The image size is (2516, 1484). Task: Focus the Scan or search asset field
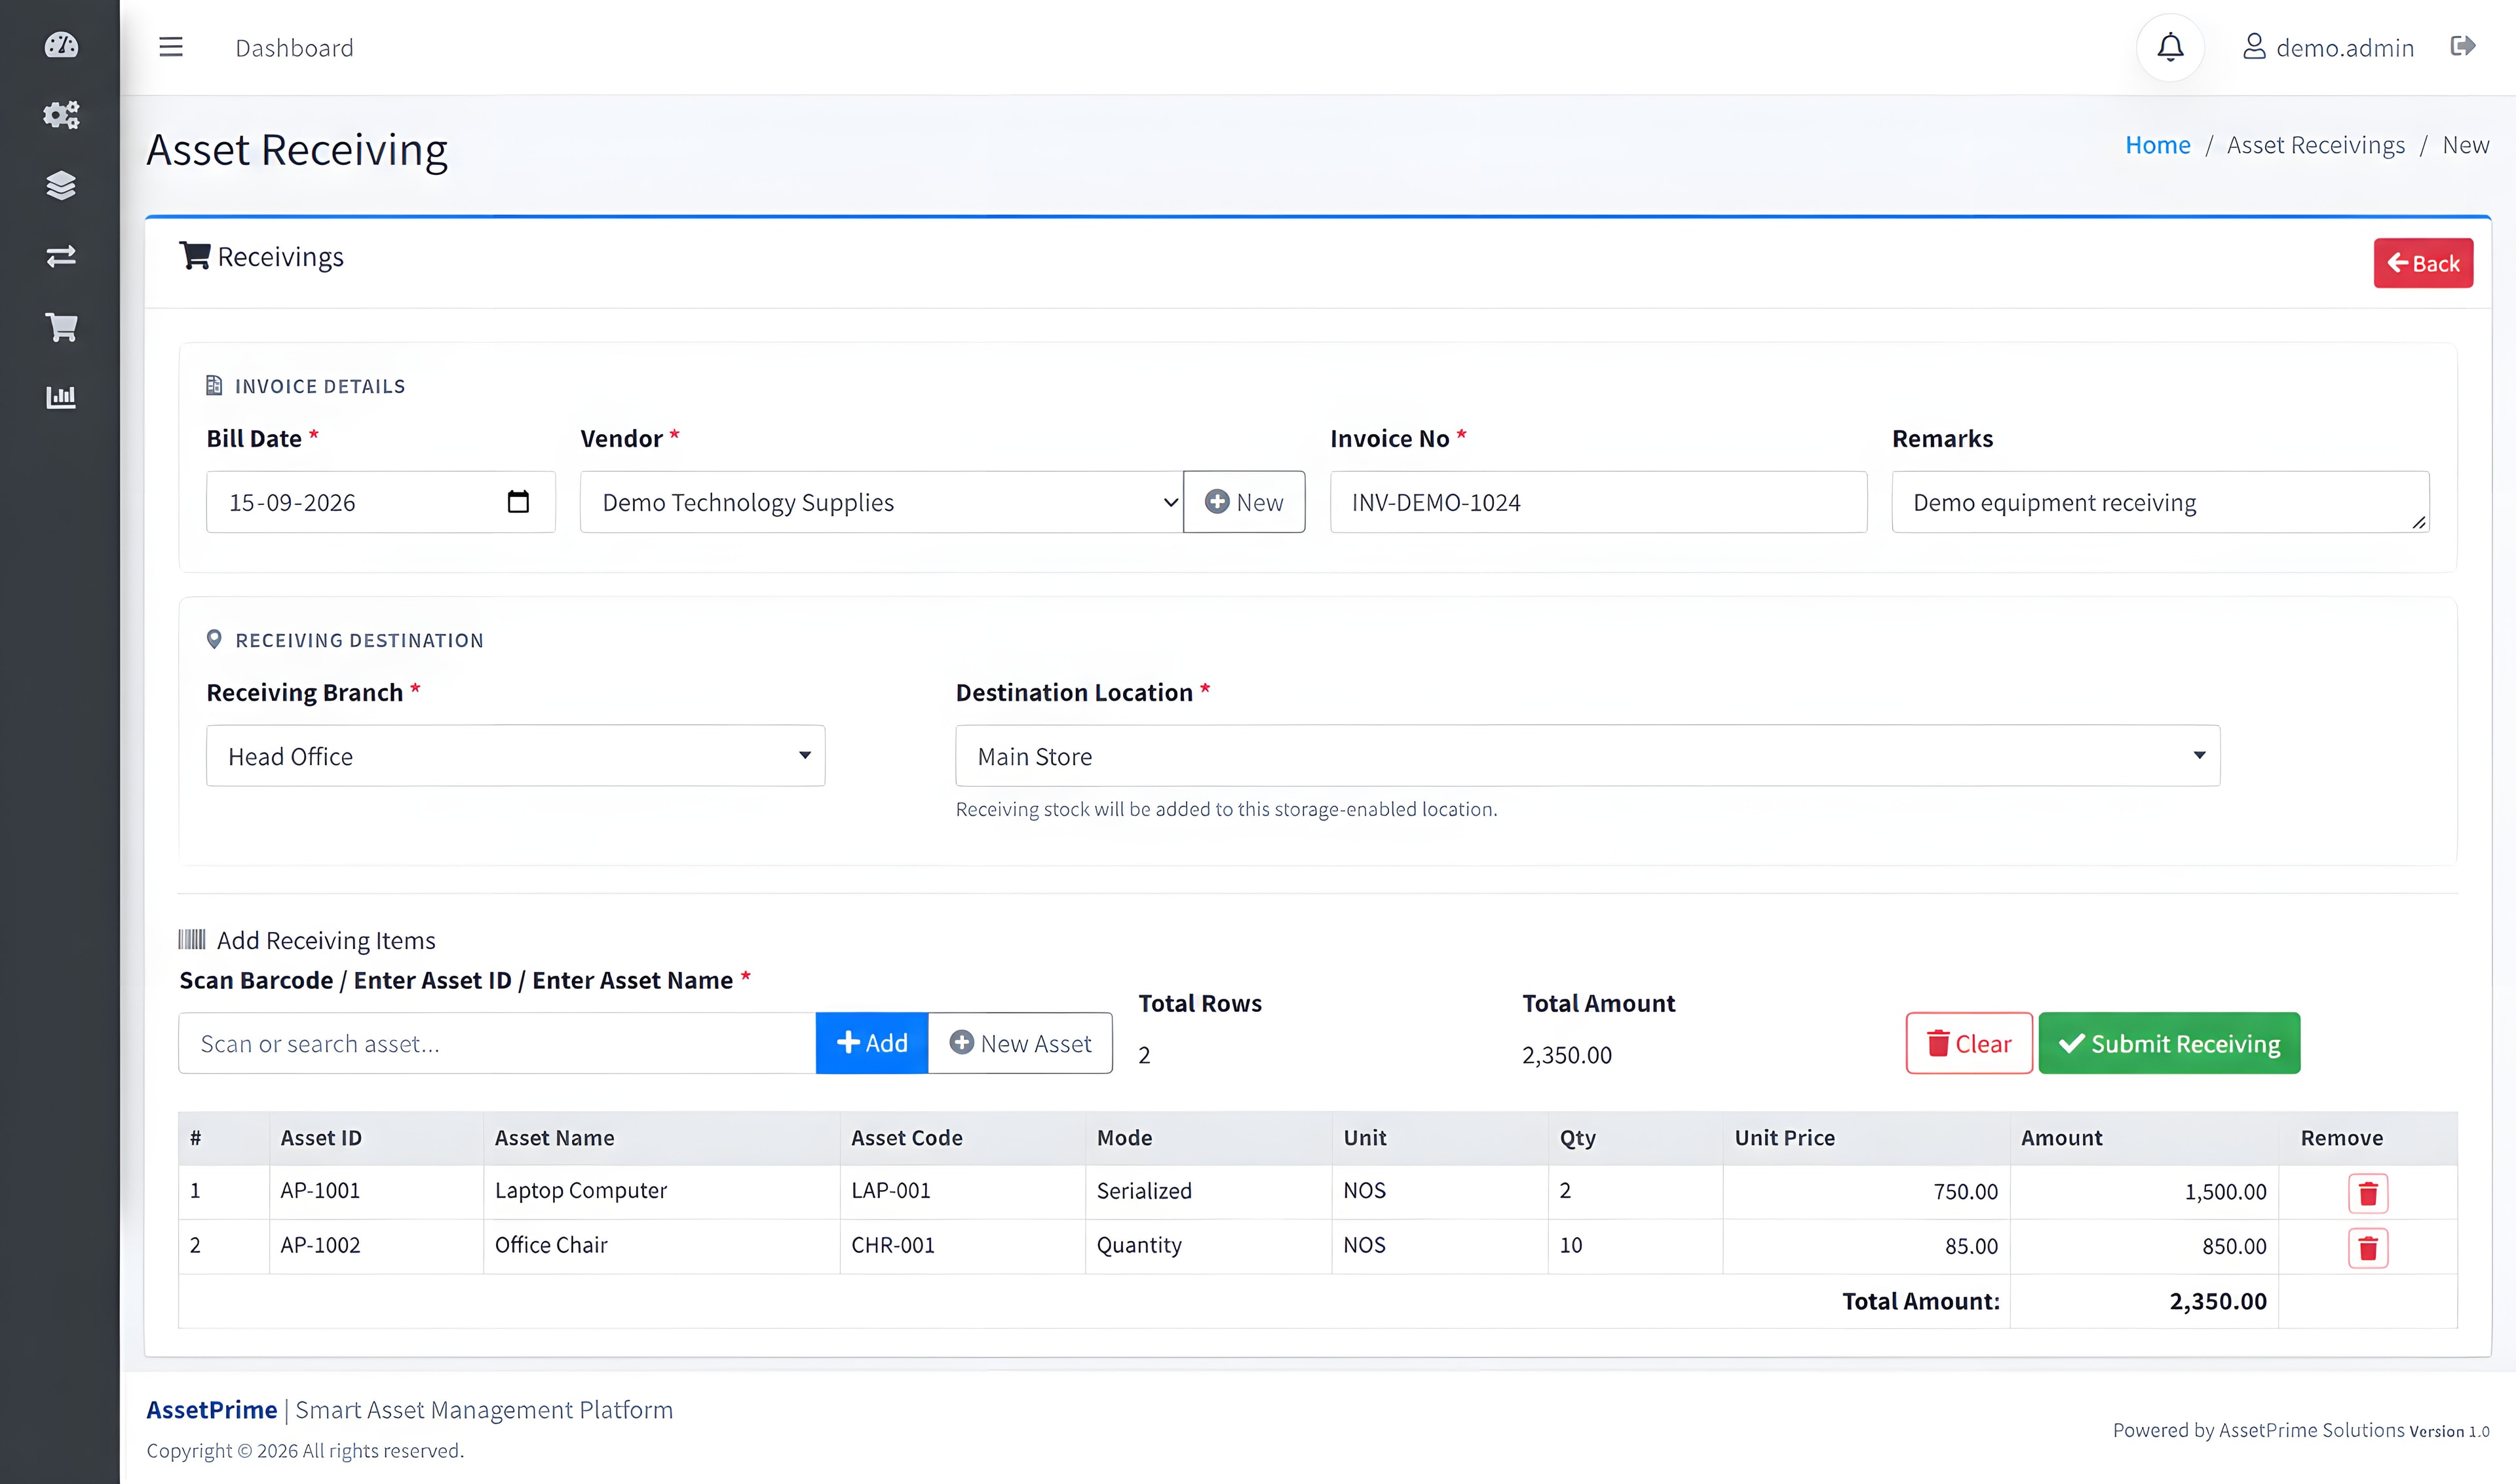click(497, 1043)
